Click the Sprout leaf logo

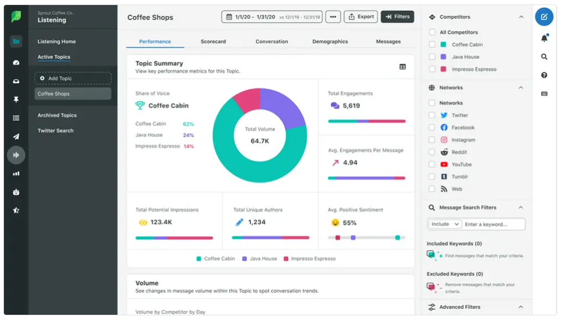tap(16, 16)
